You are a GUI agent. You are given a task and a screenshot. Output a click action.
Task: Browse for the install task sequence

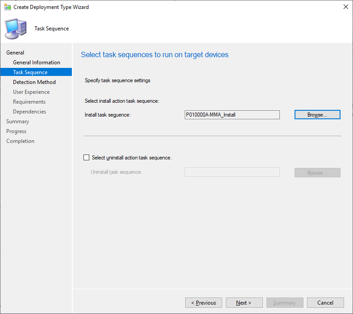(317, 115)
